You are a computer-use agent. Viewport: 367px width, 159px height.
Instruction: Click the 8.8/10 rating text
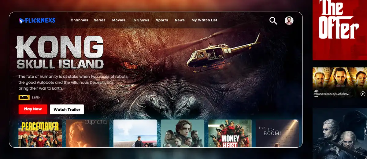click(36, 98)
